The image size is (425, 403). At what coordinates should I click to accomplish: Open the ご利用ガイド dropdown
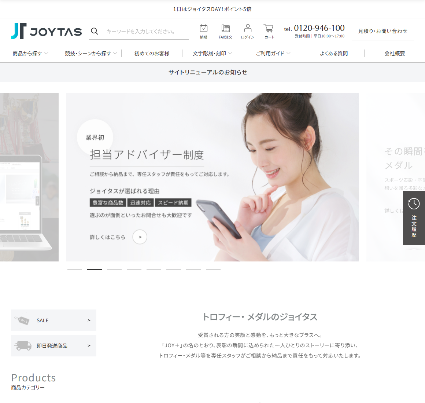(x=273, y=54)
